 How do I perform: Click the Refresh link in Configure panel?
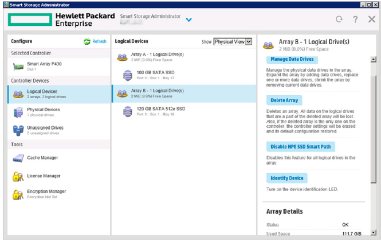pyautogui.click(x=99, y=41)
